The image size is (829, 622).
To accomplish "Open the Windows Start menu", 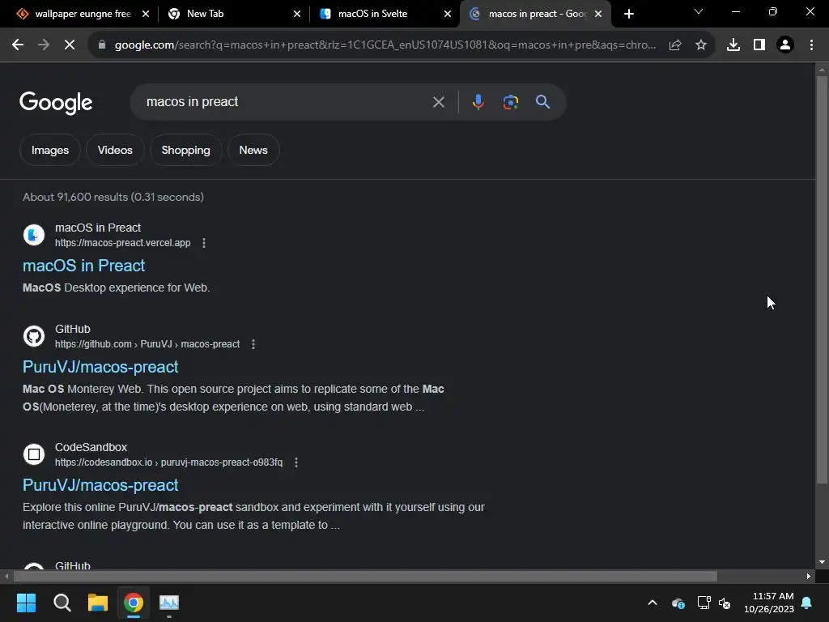I will [x=26, y=603].
